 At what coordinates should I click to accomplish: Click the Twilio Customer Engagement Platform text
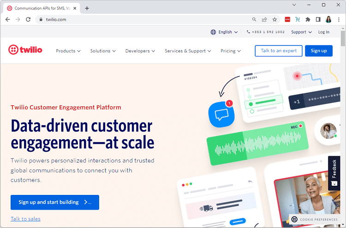tap(66, 107)
